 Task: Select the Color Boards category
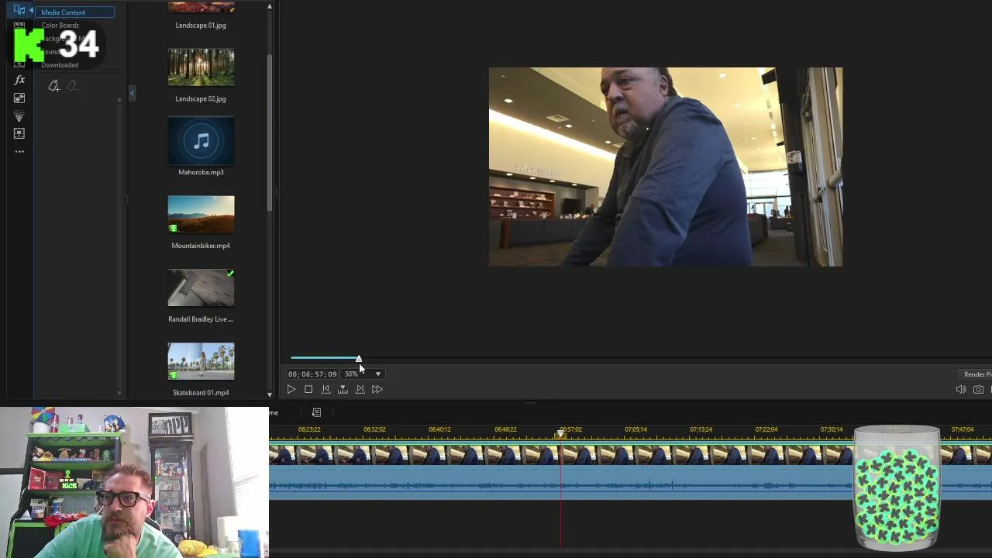pyautogui.click(x=60, y=26)
